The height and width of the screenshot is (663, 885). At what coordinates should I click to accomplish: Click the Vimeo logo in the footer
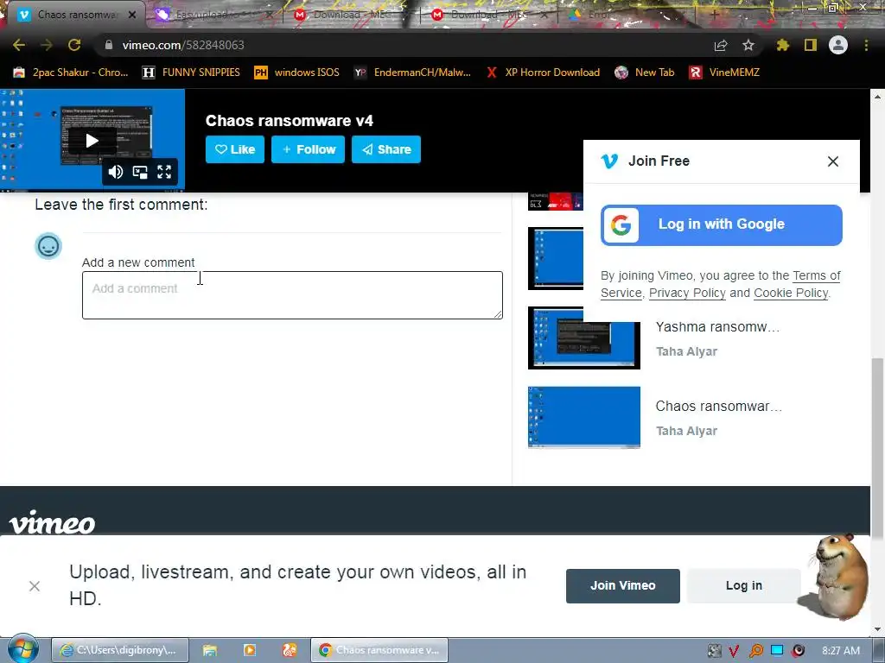tap(52, 522)
